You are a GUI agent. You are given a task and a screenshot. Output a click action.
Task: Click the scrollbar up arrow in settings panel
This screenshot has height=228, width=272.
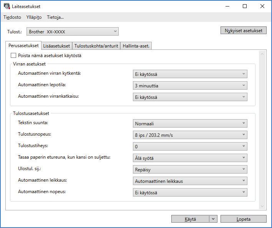click(262, 54)
